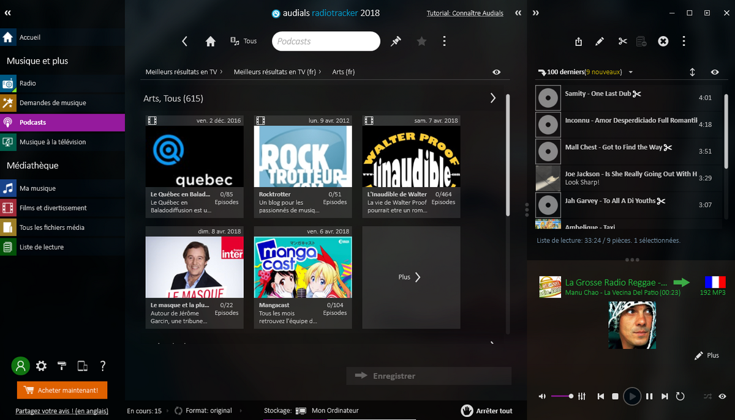Open Demandes de musique in sidebar
The image size is (735, 420).
click(x=62, y=103)
